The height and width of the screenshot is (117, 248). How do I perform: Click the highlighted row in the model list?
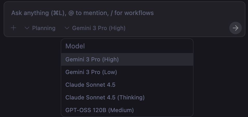pyautogui.click(x=127, y=60)
